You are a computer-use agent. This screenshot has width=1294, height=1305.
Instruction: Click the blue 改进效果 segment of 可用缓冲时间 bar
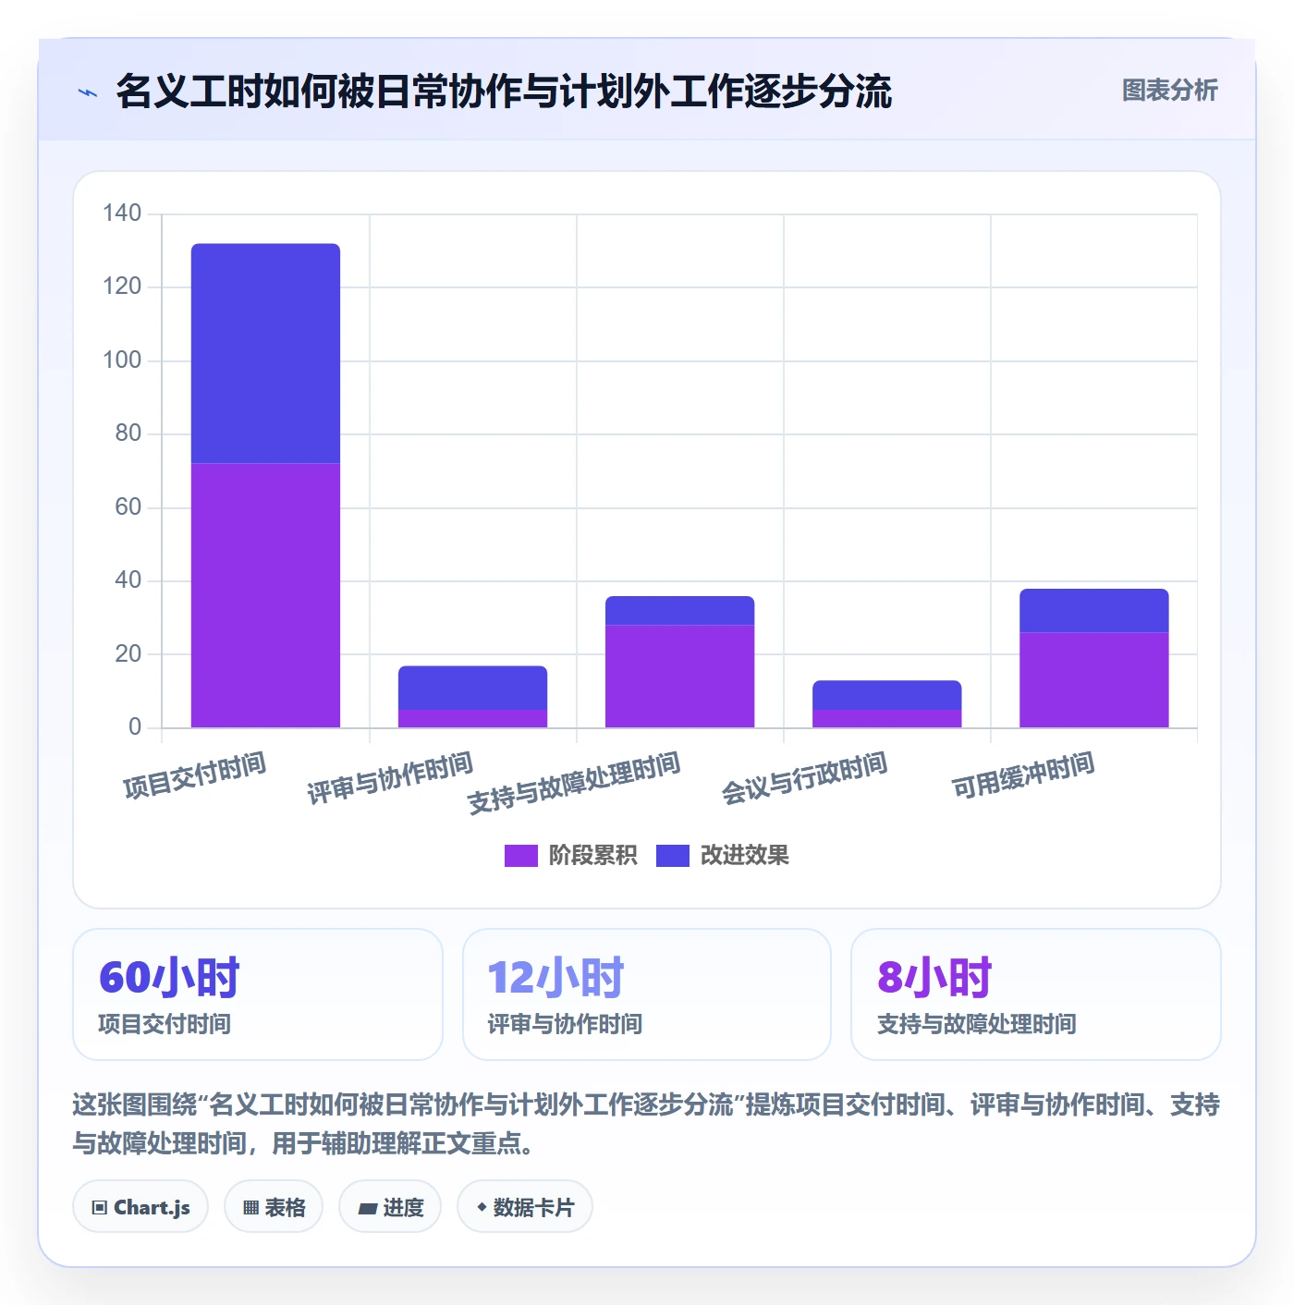tap(1094, 611)
